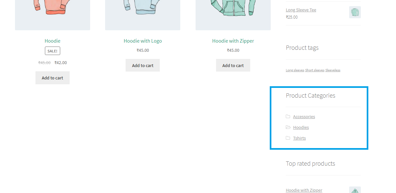Click the Top rated products heading
The image size is (396, 193).
point(310,163)
